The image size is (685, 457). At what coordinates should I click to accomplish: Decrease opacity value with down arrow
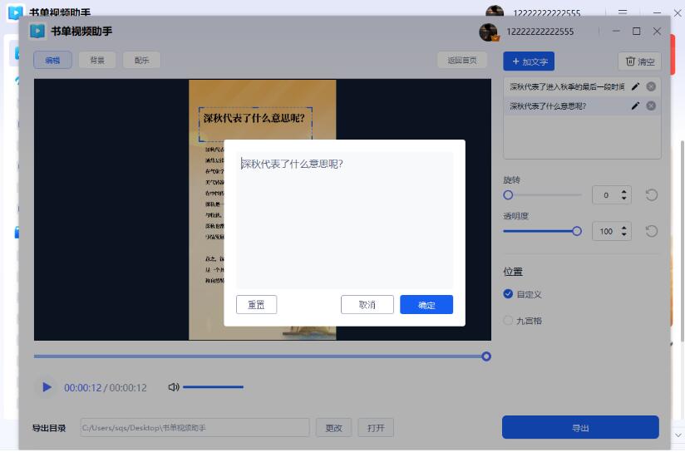pyautogui.click(x=623, y=235)
